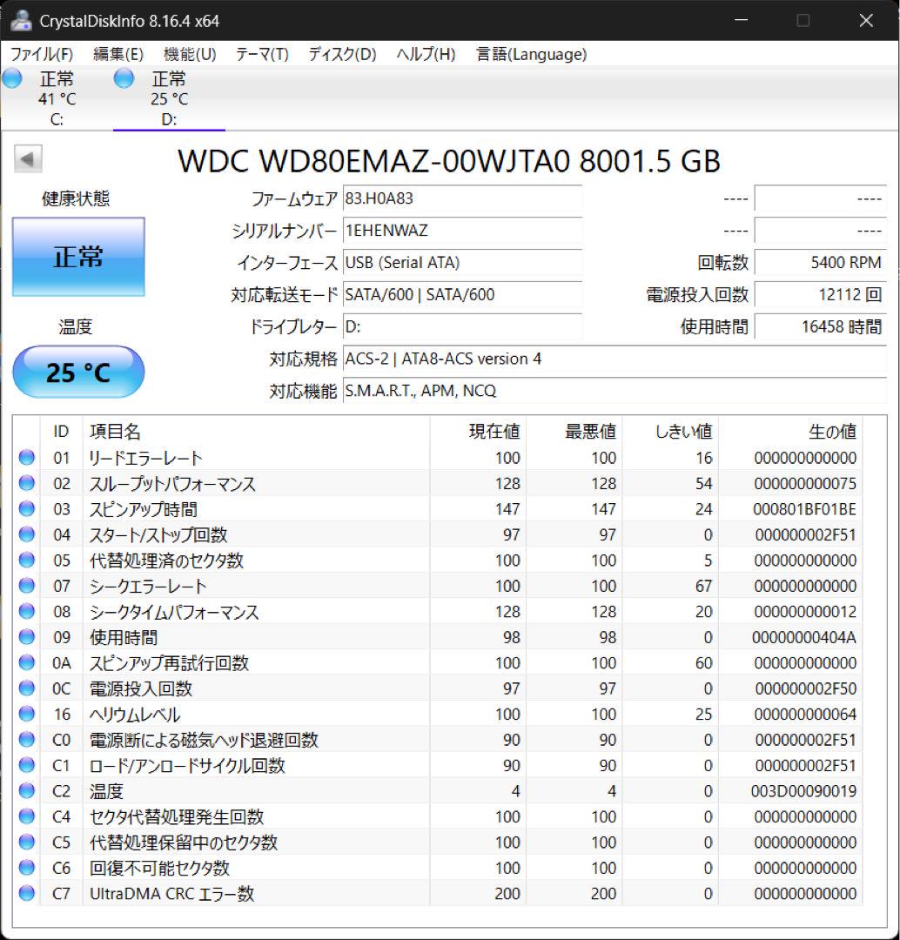The image size is (900, 940).
Task: Click status orb for 16 ヘリウムレベル
Action: [x=27, y=714]
